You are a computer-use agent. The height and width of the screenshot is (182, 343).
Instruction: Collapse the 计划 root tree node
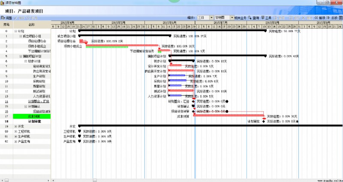(x=15, y=31)
